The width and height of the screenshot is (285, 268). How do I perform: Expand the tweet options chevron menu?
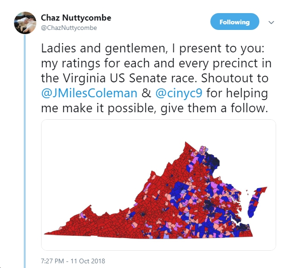point(271,22)
